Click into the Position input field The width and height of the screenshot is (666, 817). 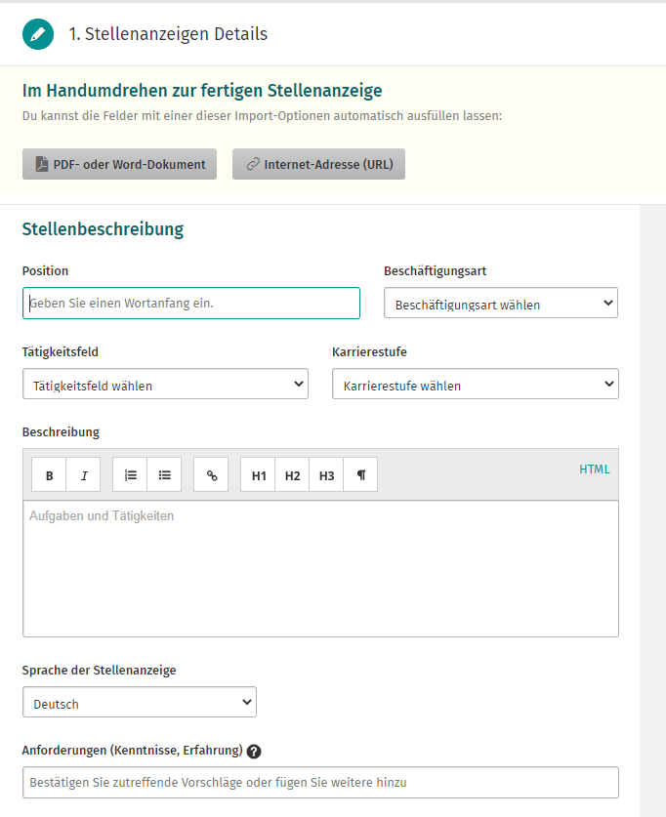click(x=190, y=303)
